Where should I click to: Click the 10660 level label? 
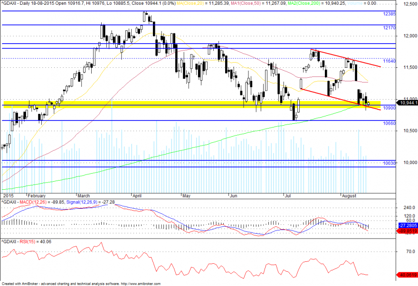[389, 123]
